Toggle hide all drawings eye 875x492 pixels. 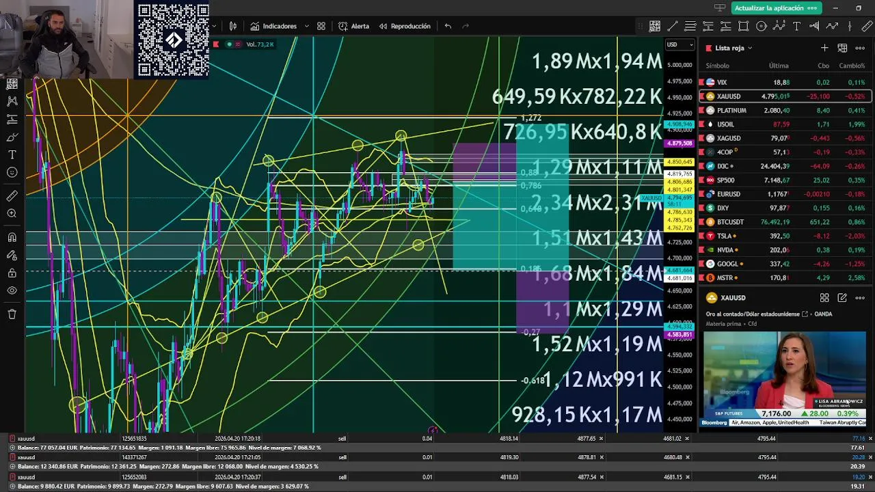pos(12,291)
